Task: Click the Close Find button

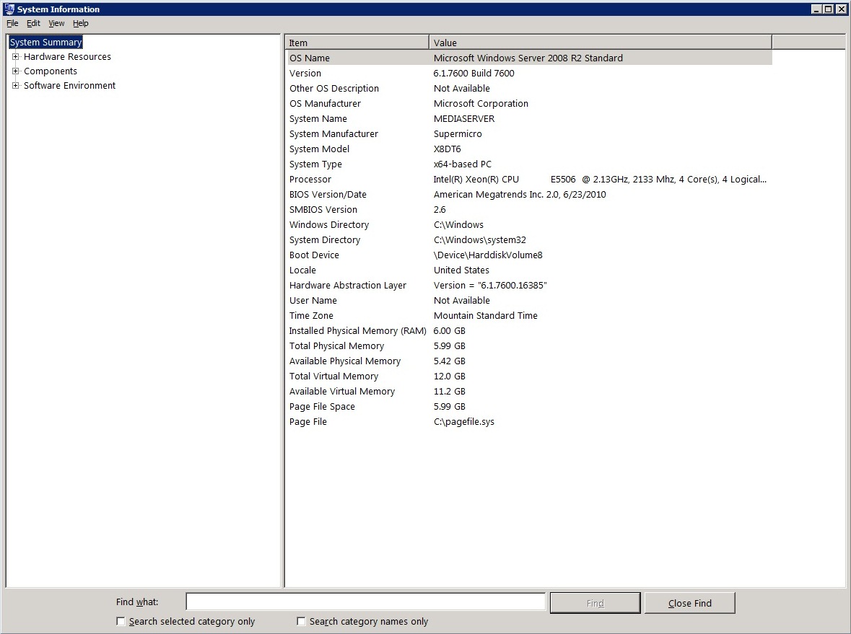Action: click(689, 602)
